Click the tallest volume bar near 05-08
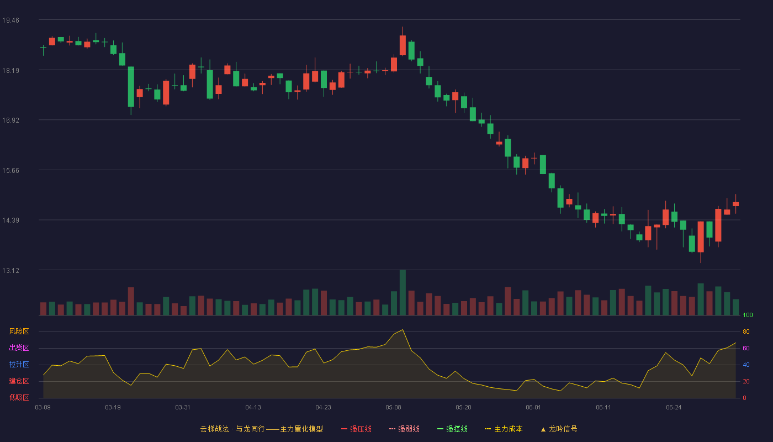The image size is (773, 442). pyautogui.click(x=403, y=292)
